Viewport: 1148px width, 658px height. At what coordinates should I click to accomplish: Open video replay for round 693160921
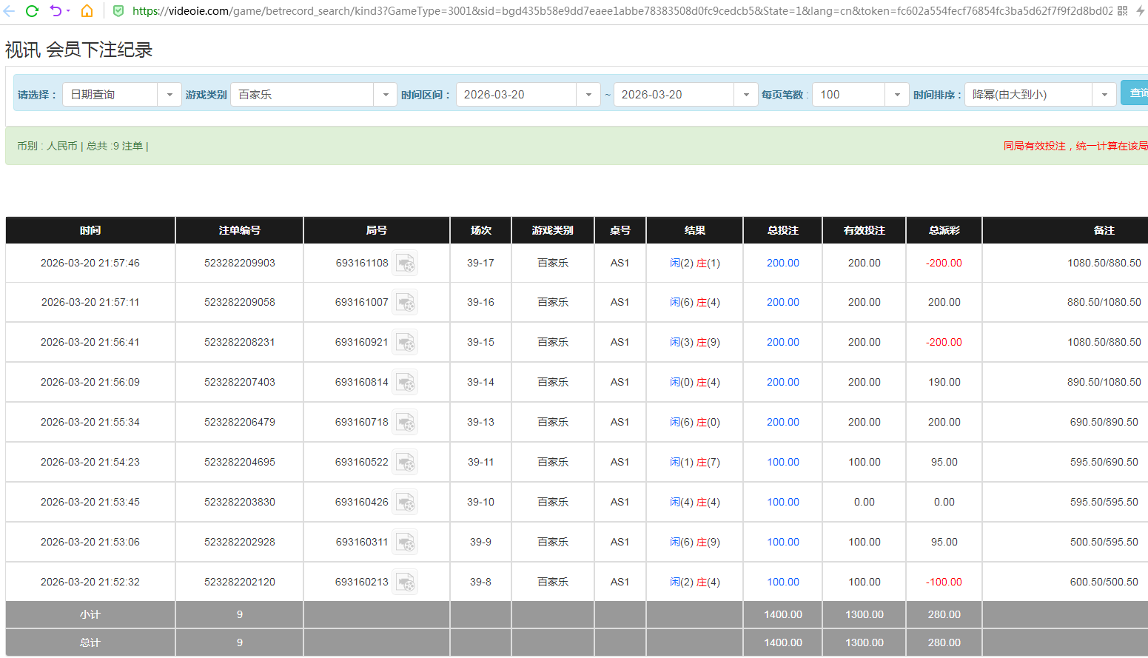pos(405,343)
